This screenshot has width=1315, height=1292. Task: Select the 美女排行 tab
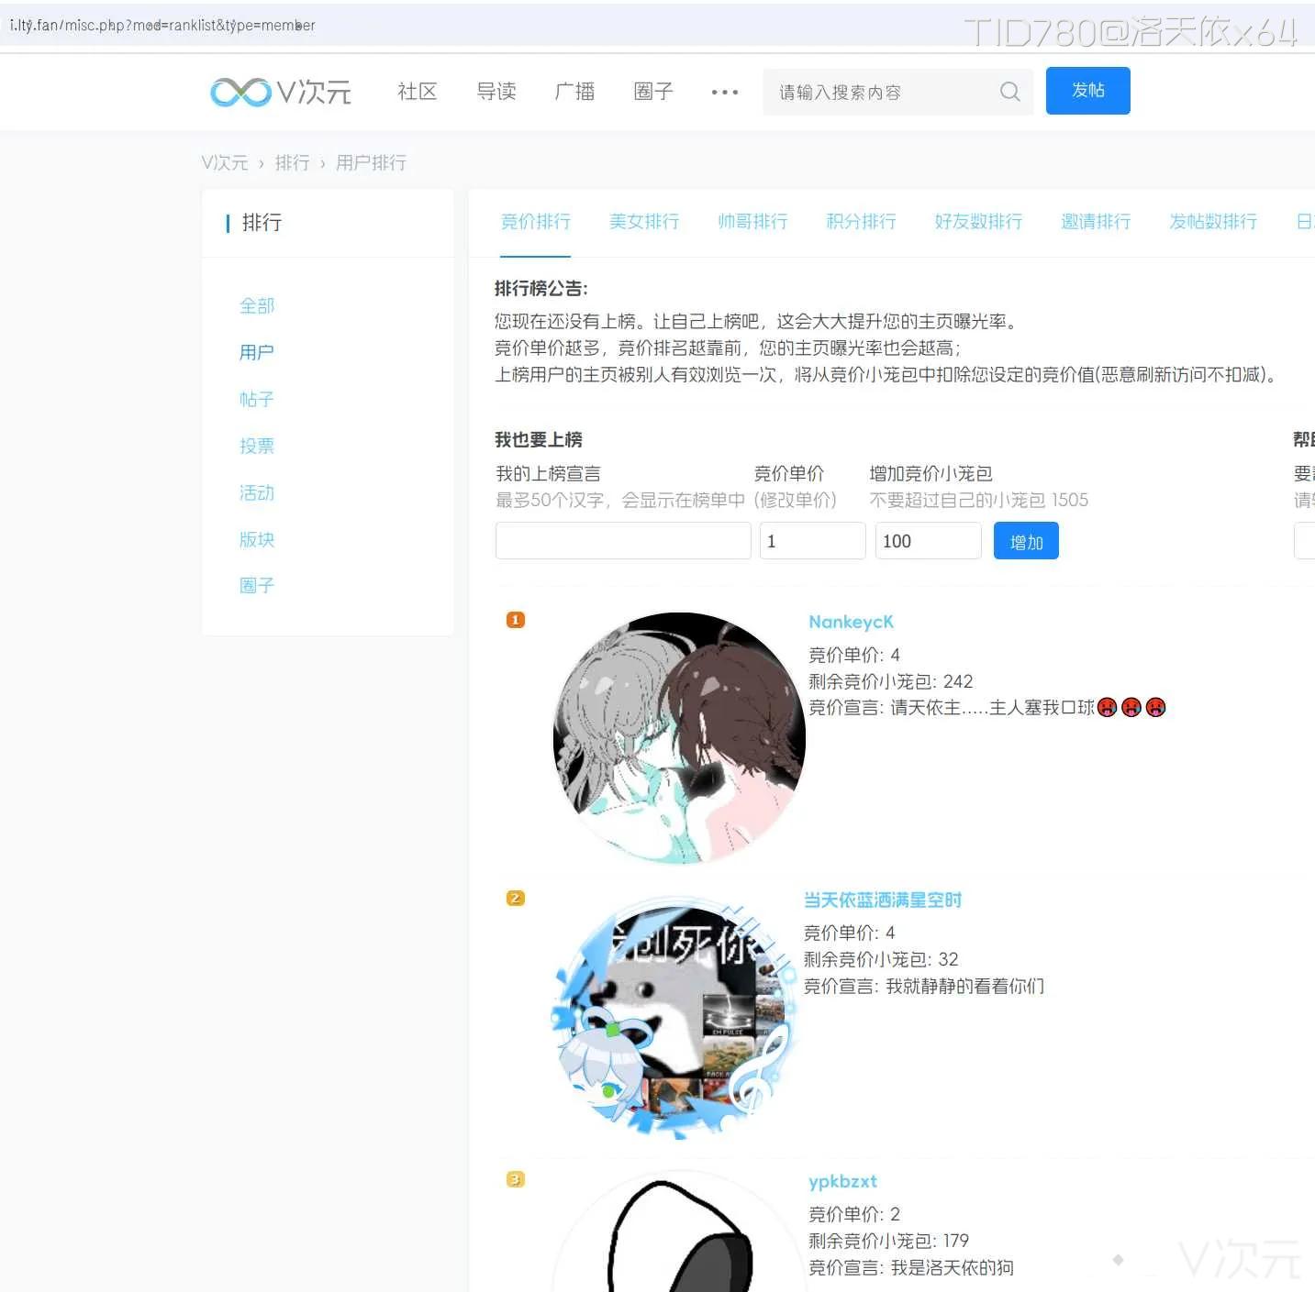coord(644,221)
